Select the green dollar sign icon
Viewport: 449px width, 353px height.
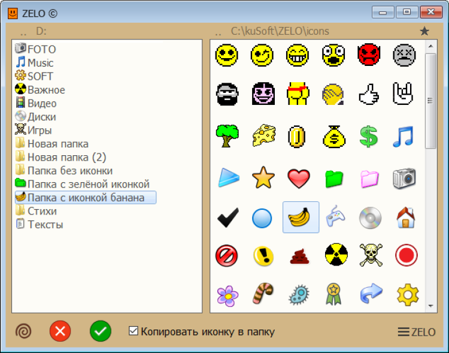370,137
